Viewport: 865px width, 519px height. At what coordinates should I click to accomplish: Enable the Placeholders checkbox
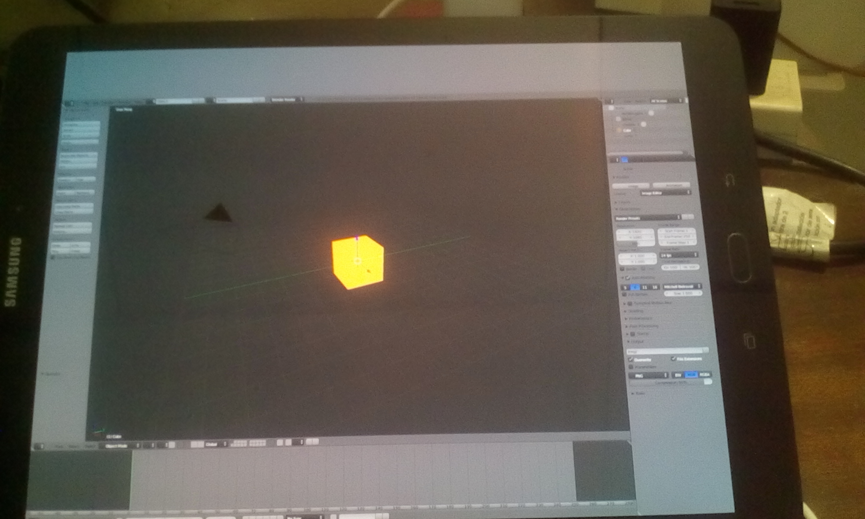point(631,367)
